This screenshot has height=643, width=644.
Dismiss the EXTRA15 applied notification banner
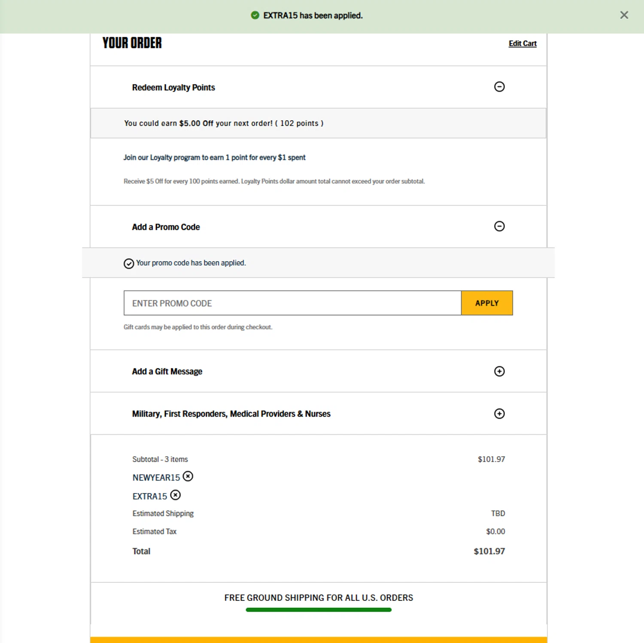coord(624,15)
